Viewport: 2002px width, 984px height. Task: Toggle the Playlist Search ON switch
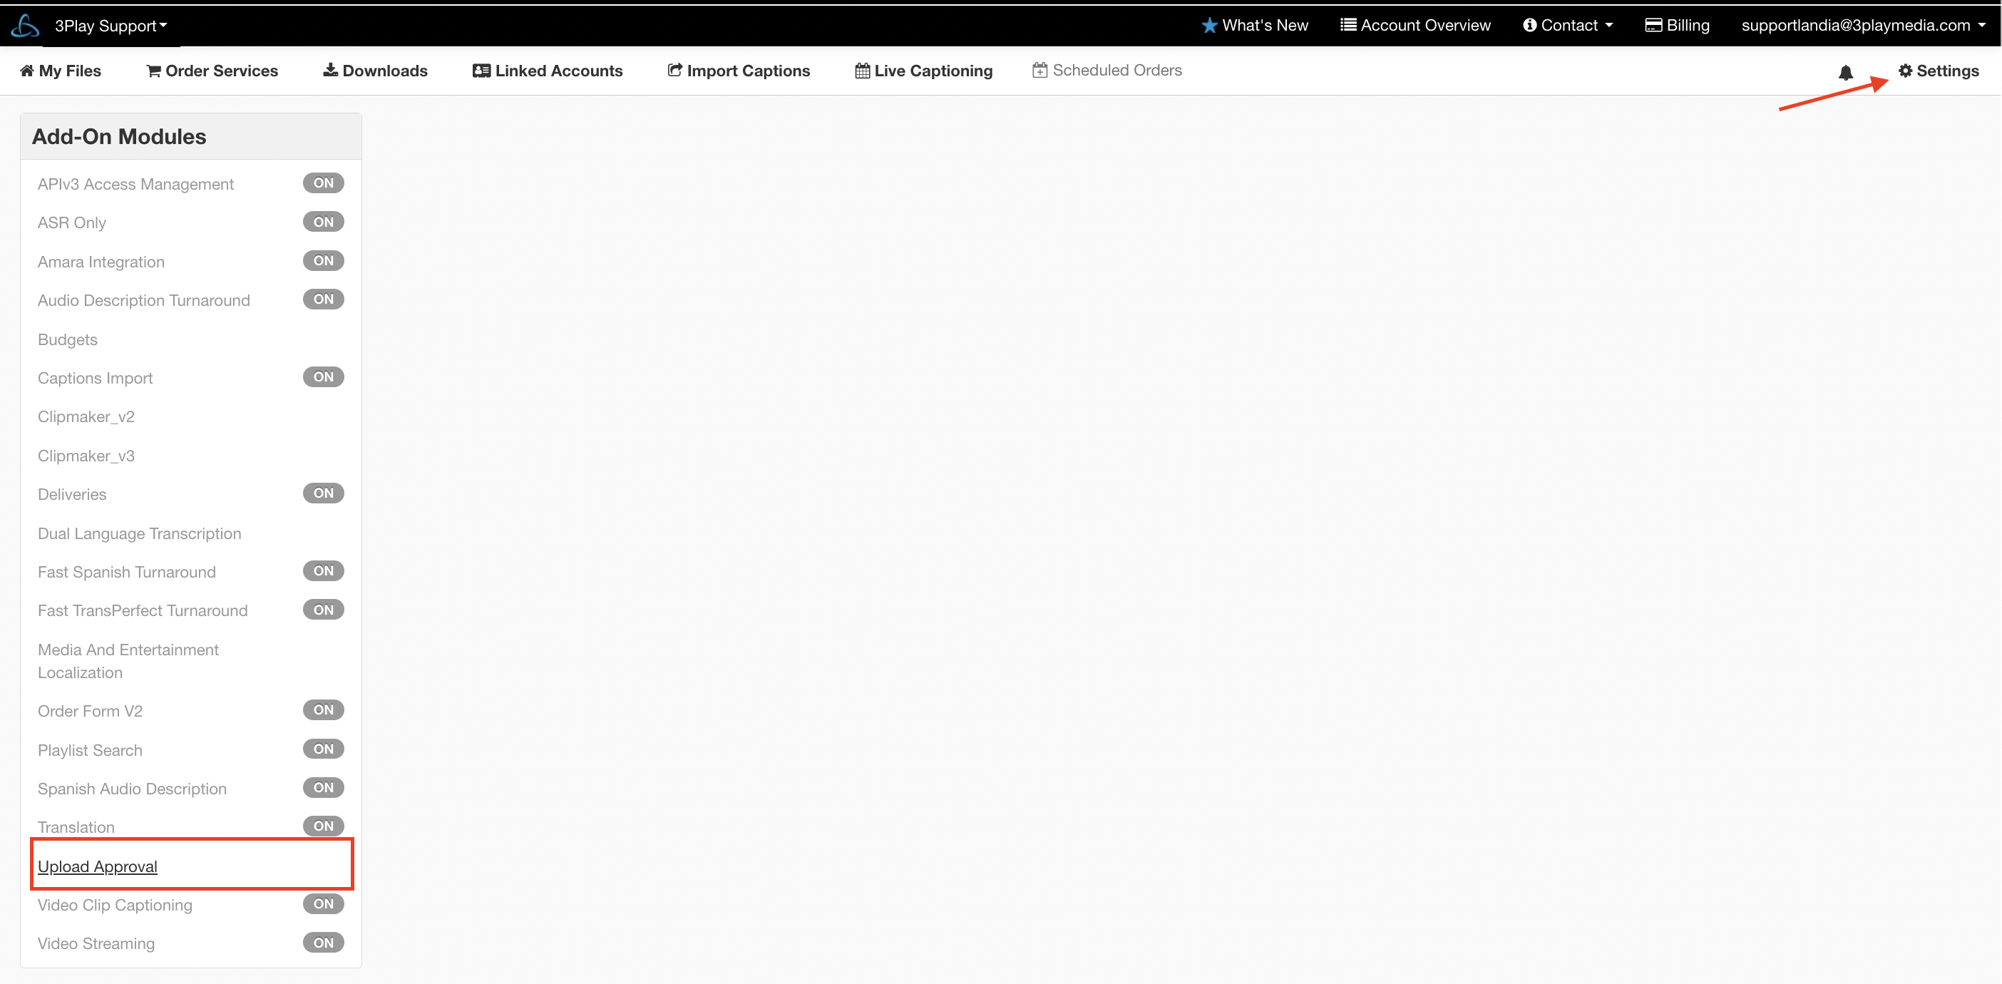tap(323, 749)
